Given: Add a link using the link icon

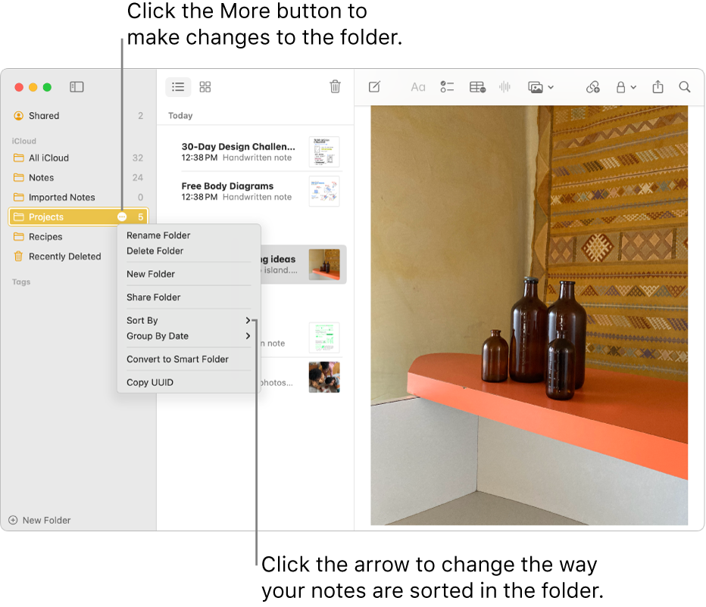Looking at the screenshot, I should pos(592,87).
